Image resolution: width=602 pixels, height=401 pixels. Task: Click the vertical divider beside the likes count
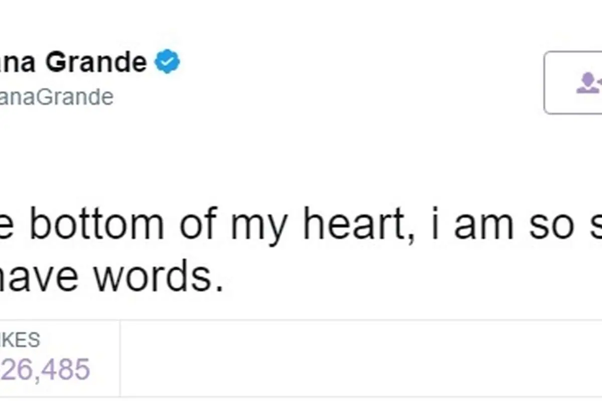point(120,358)
